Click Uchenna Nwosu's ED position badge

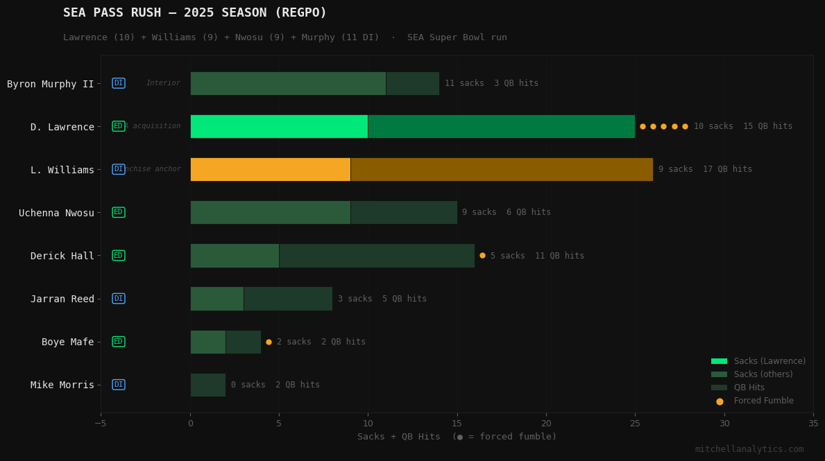coord(119,212)
